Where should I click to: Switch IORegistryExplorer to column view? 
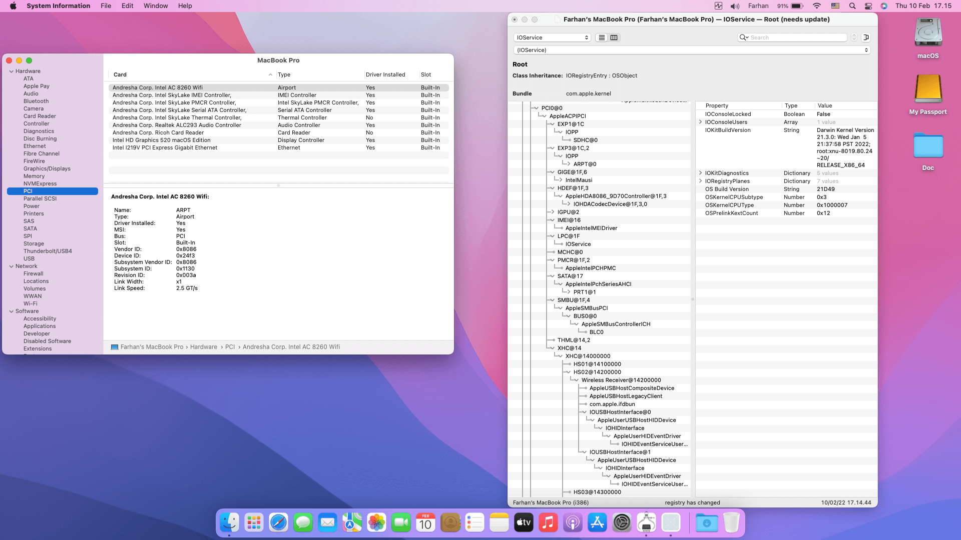pos(614,37)
